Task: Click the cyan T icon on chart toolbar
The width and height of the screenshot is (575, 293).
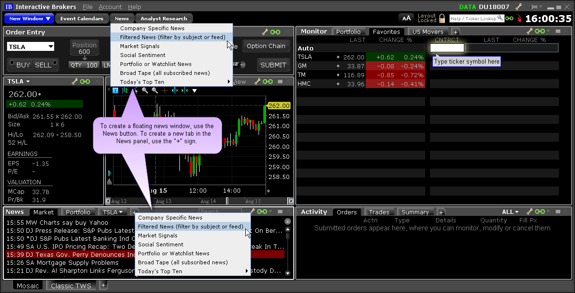Action: [x=115, y=90]
